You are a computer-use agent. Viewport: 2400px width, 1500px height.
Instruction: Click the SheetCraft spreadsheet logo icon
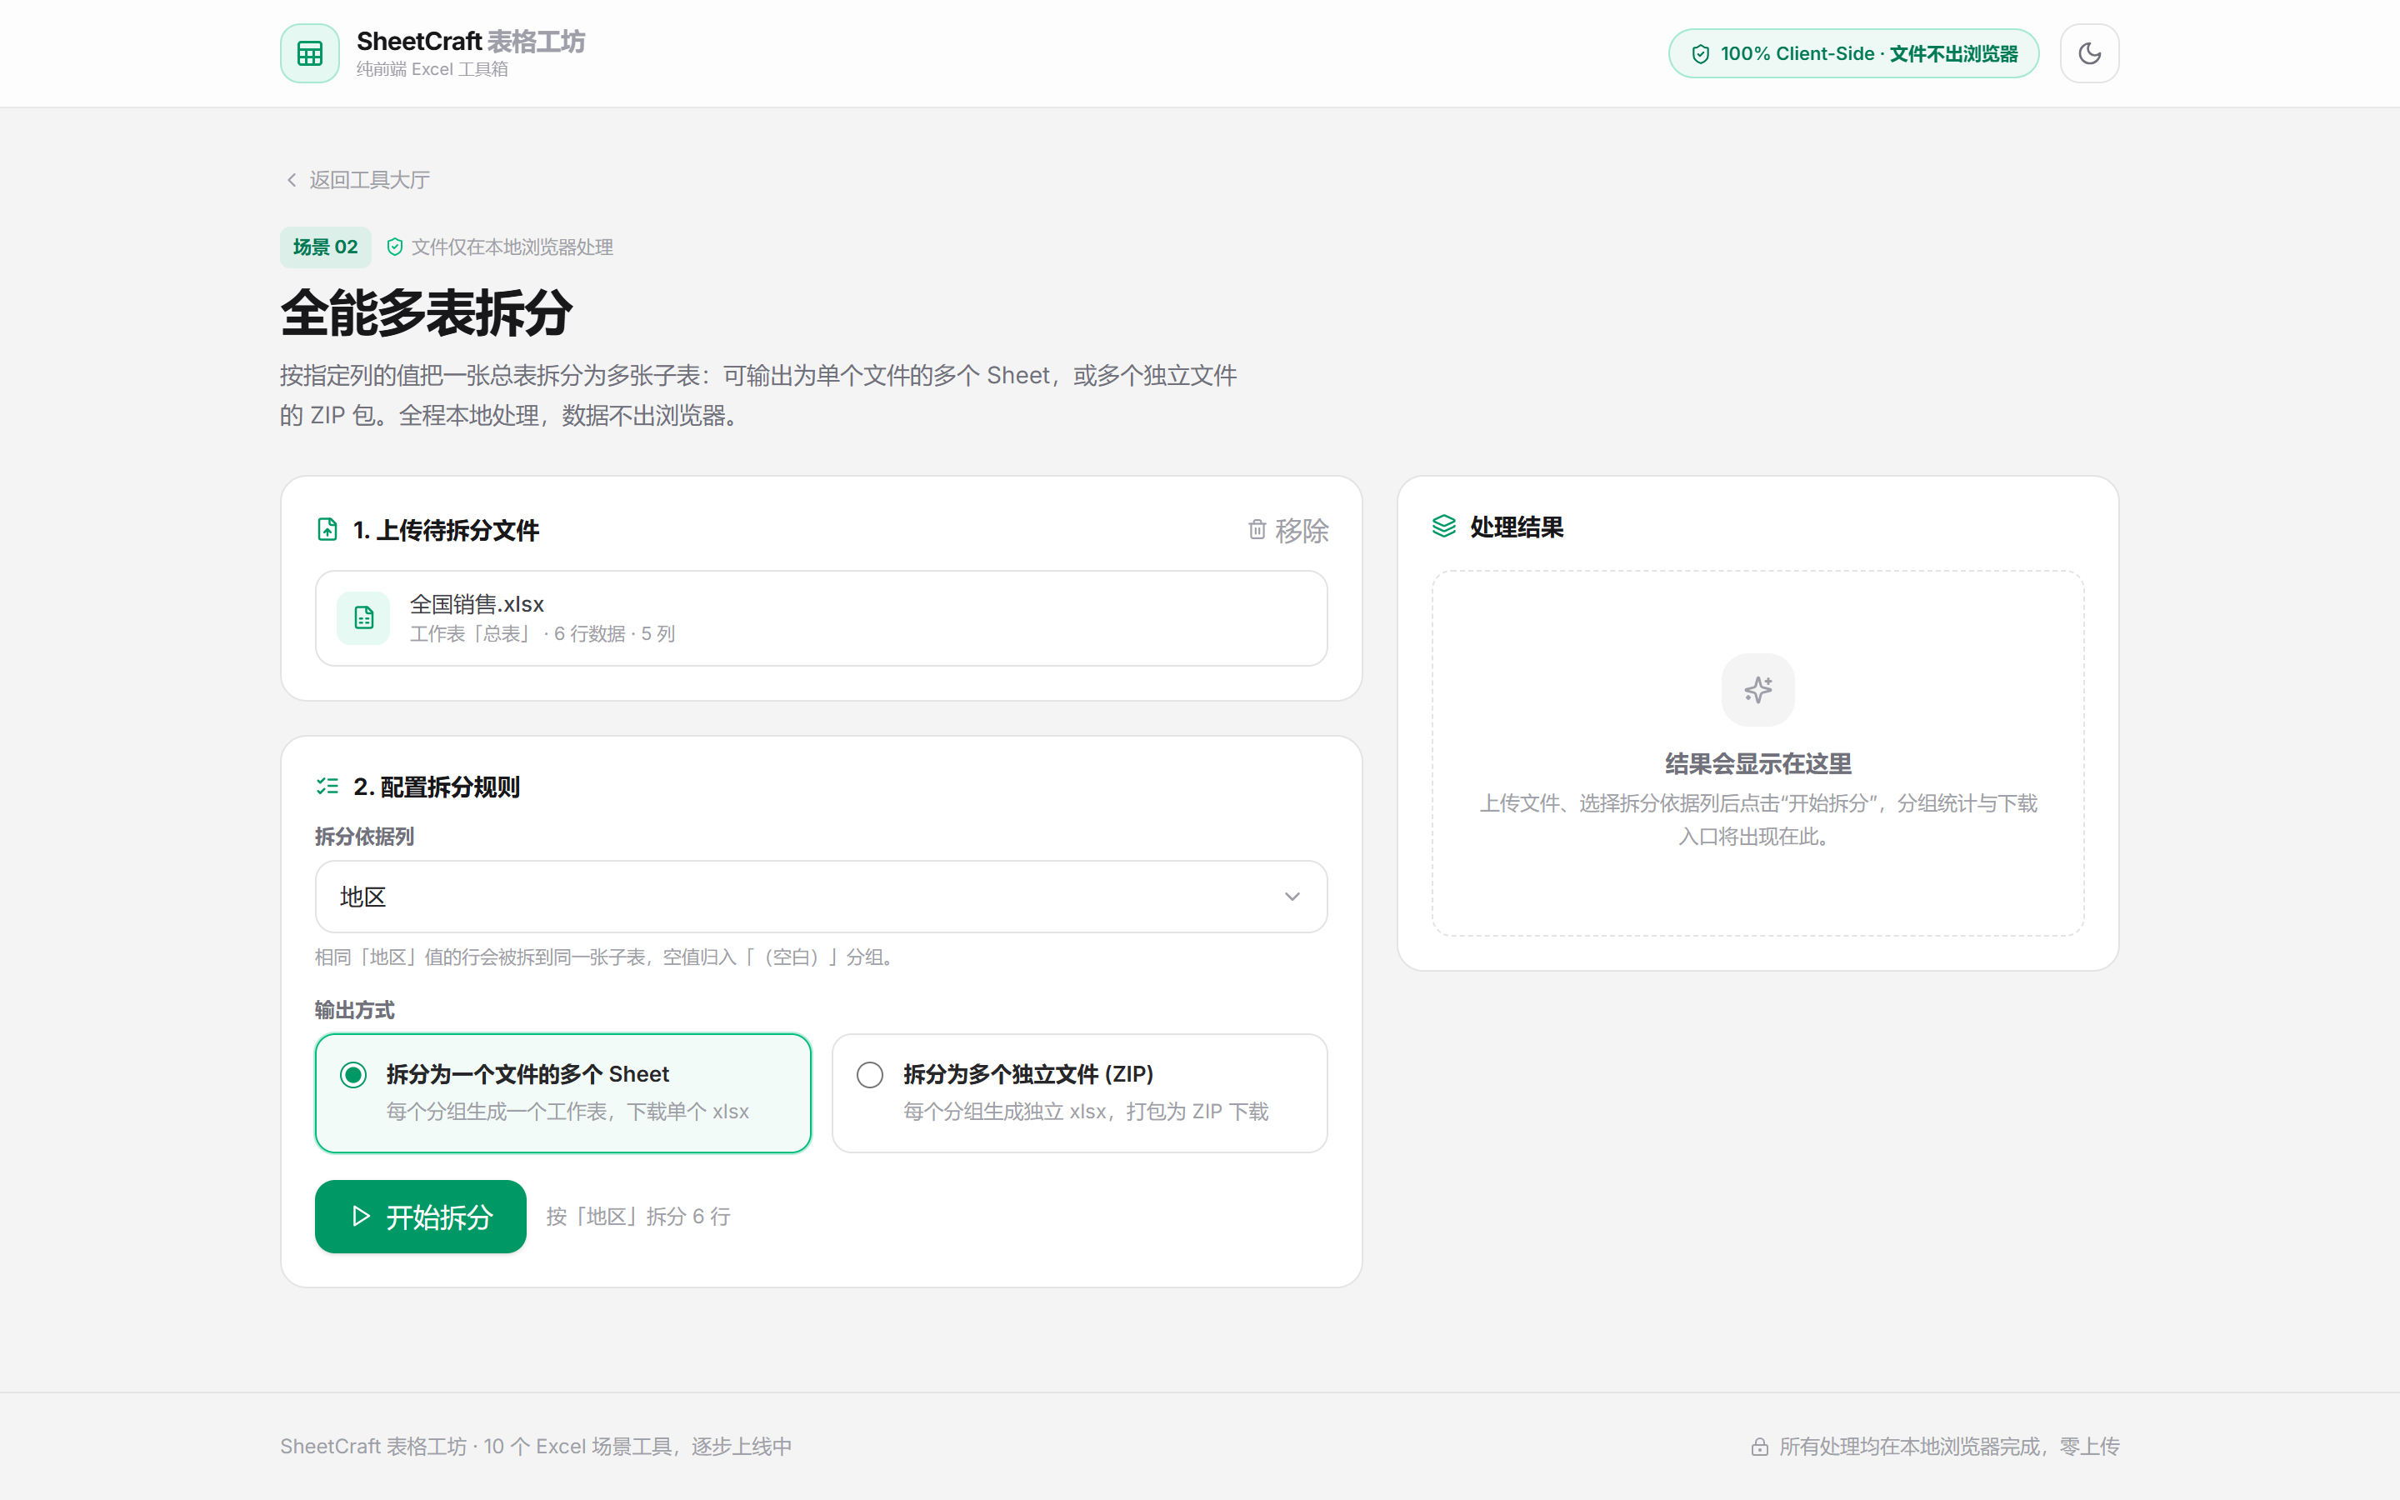click(x=309, y=53)
